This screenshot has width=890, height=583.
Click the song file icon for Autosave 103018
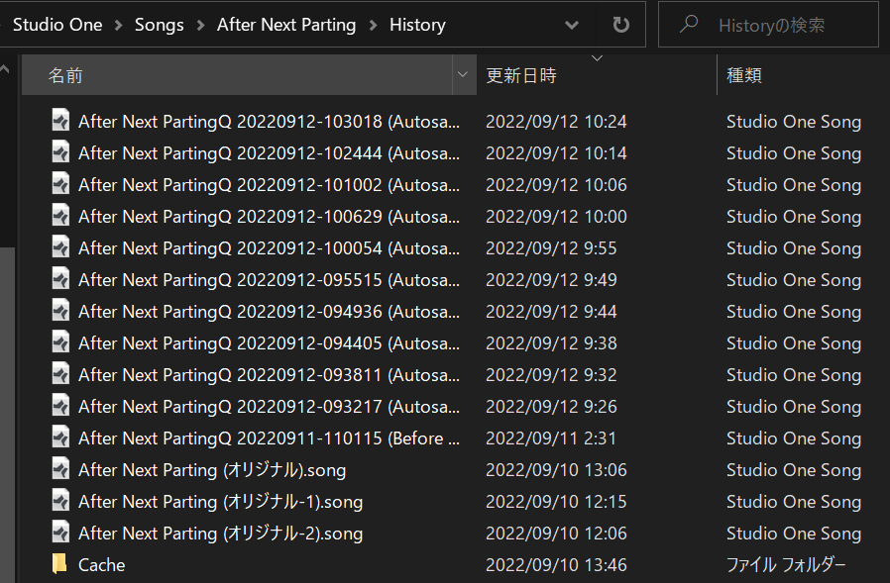tap(60, 121)
